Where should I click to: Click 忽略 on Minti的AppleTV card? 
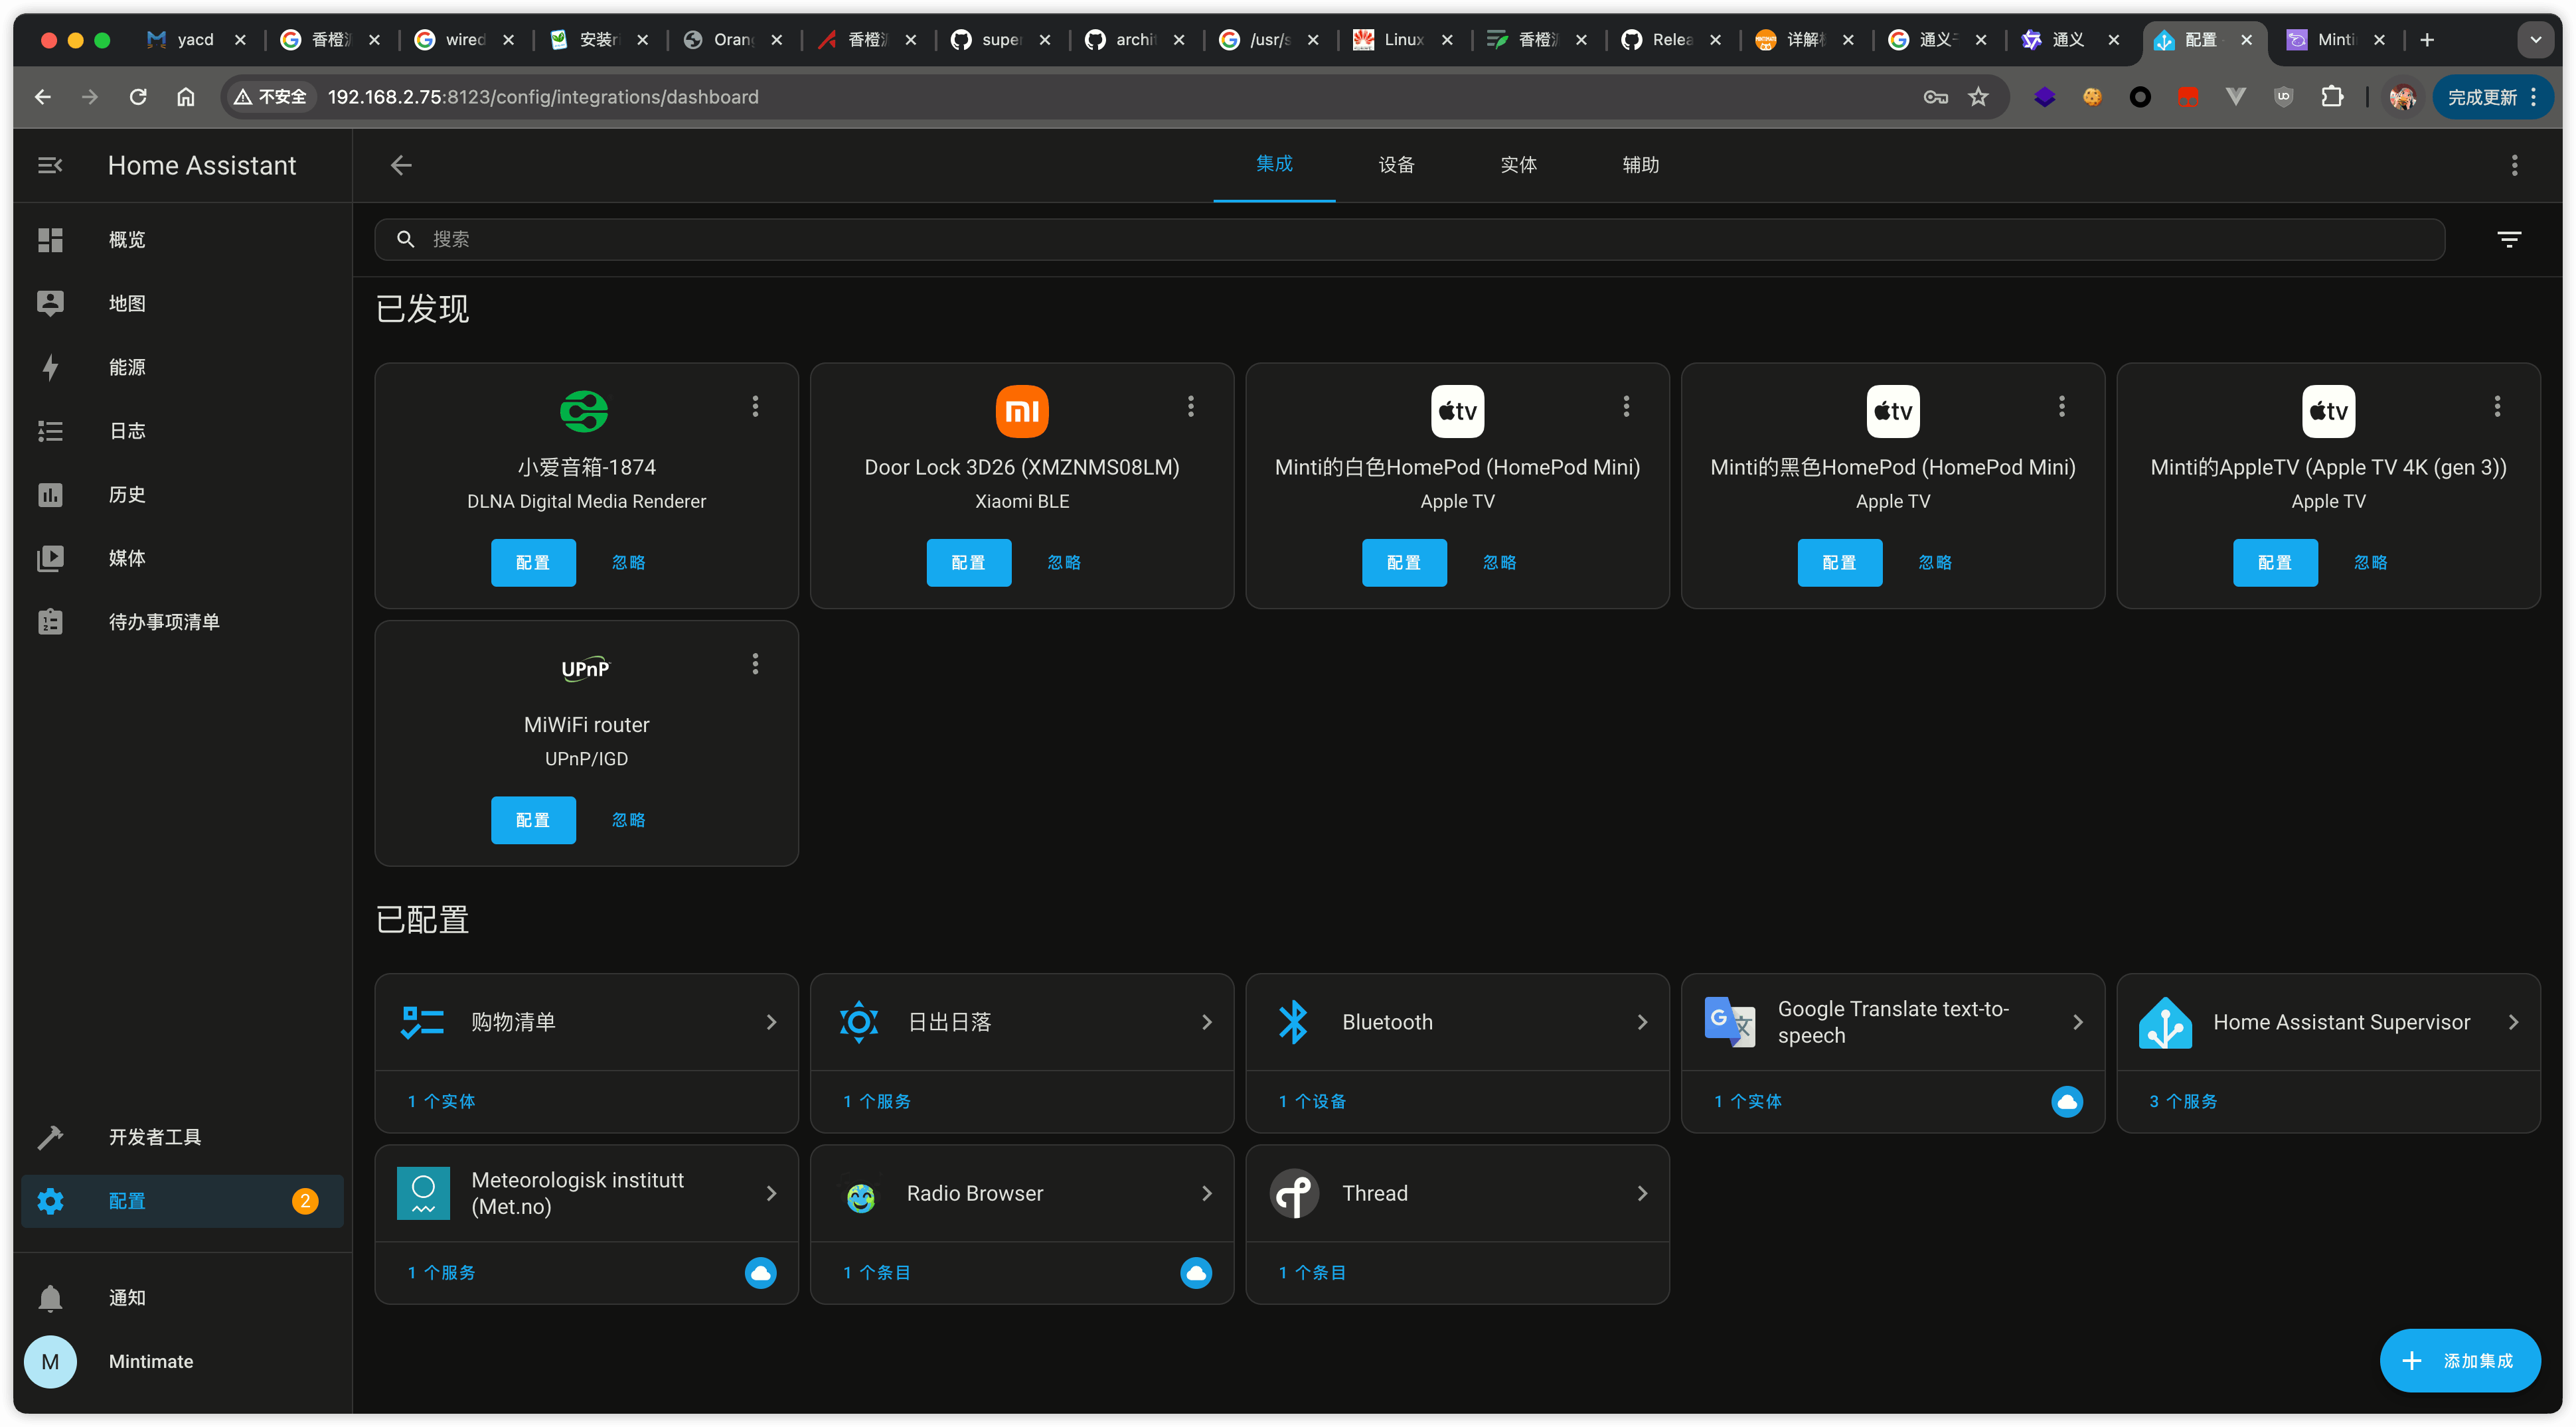pyautogui.click(x=2370, y=563)
